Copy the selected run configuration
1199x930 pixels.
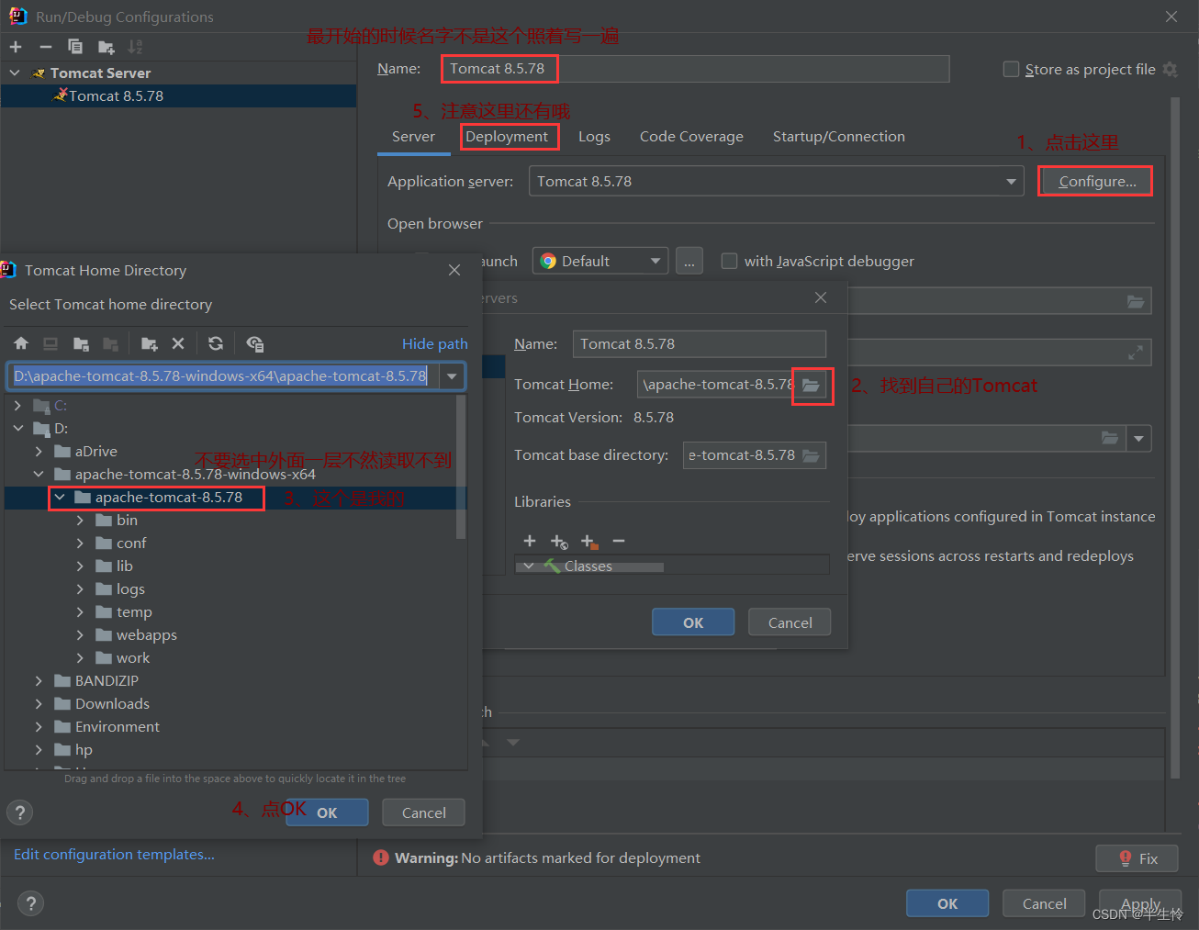pos(75,47)
